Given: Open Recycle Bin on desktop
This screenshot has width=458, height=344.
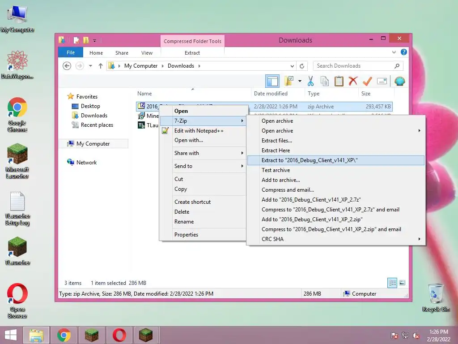Looking at the screenshot, I should (x=436, y=297).
